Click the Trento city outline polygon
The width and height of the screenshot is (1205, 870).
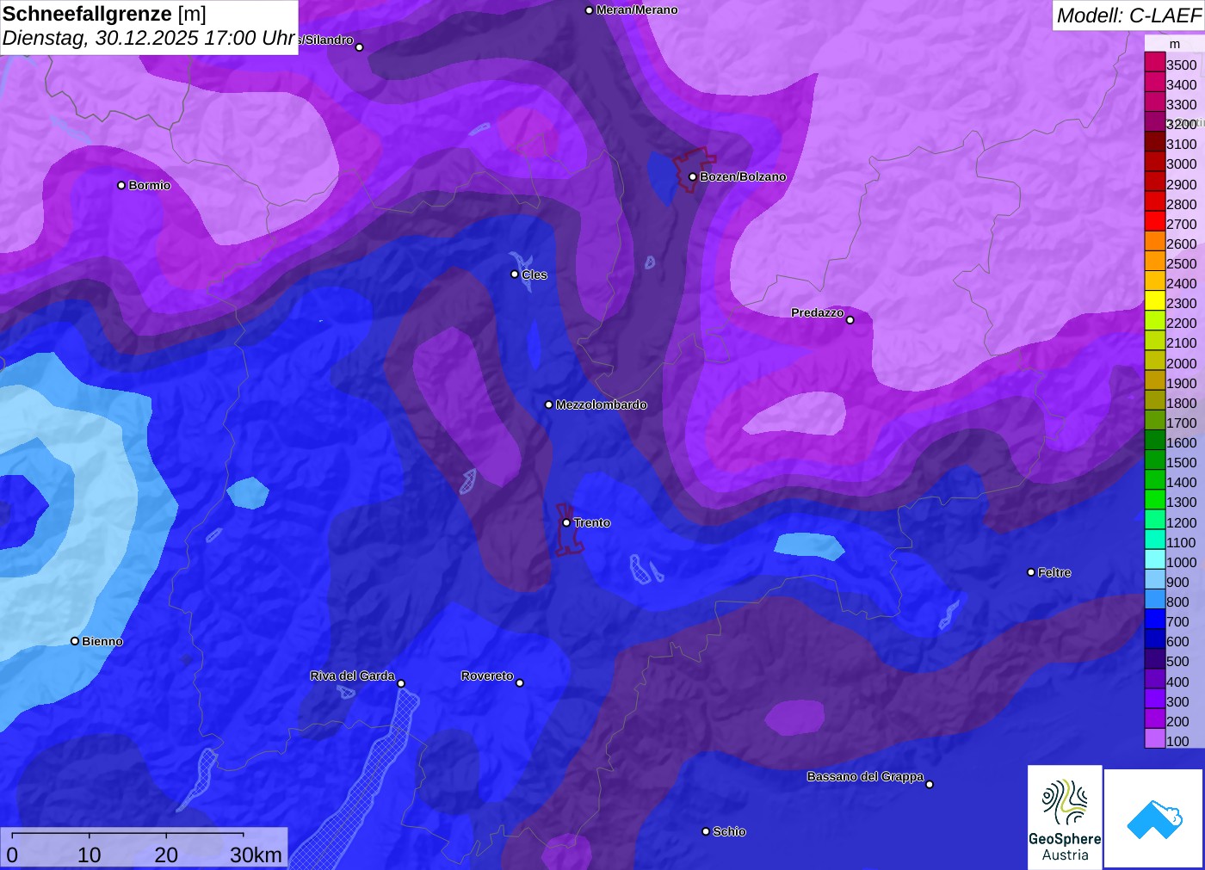567,528
